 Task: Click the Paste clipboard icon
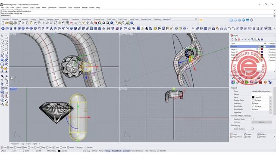(31, 23)
